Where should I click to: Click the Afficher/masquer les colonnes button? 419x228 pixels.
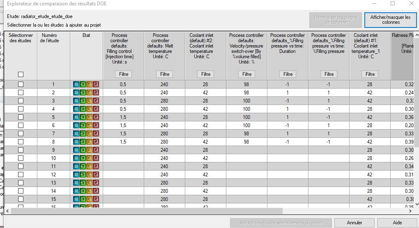pos(390,20)
